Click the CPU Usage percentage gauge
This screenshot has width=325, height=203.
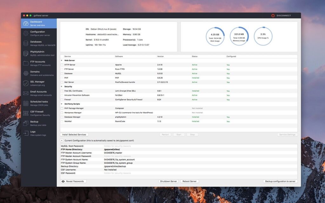click(x=263, y=35)
